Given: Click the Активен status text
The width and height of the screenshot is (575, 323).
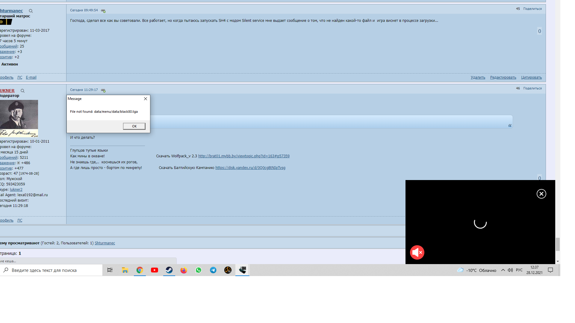Looking at the screenshot, I should [x=10, y=64].
